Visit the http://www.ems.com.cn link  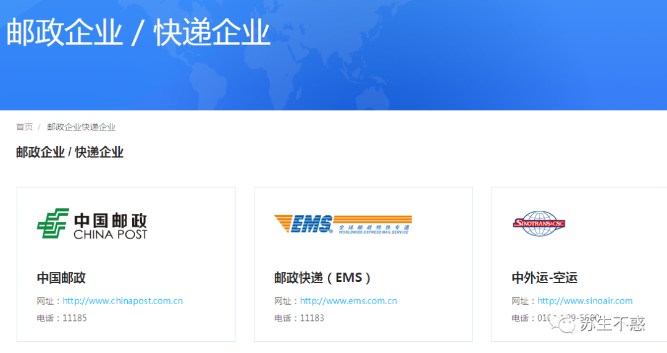pos(348,301)
